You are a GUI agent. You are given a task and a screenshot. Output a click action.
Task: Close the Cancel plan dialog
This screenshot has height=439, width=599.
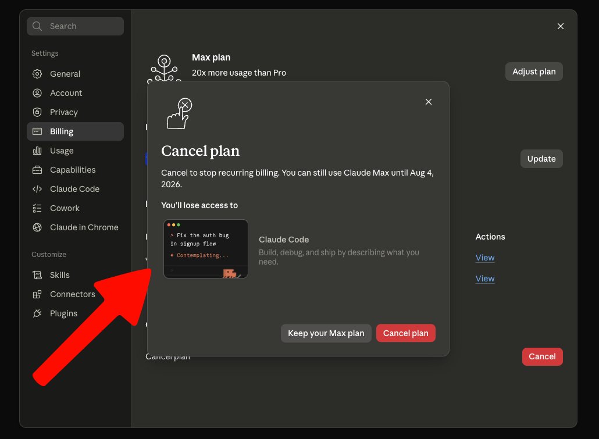[x=428, y=102]
